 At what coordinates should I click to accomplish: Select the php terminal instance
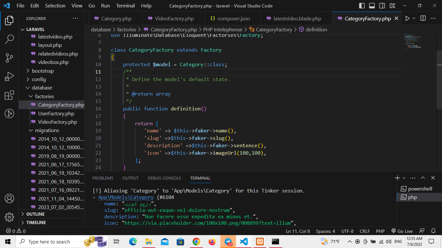pos(419,197)
